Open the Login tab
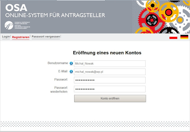 (x=6, y=36)
